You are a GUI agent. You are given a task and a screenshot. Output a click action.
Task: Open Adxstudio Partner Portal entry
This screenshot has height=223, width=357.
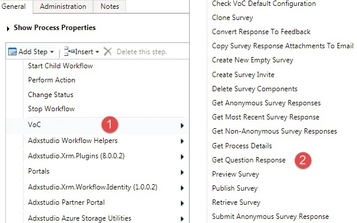[66, 202]
